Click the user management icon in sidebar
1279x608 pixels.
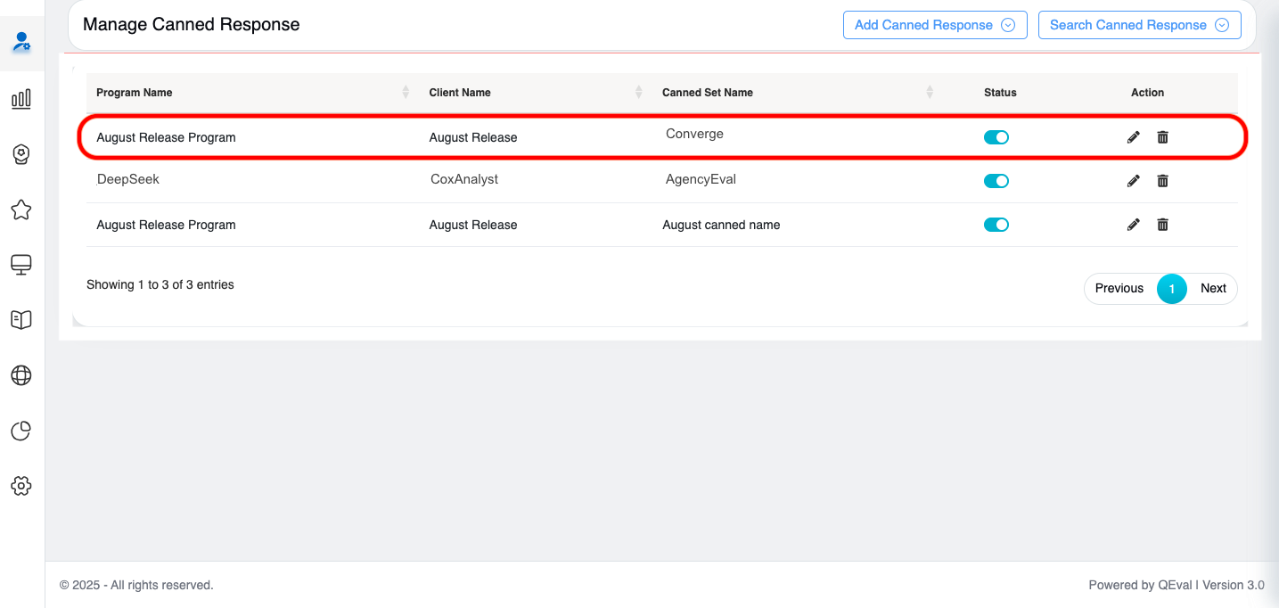21,41
